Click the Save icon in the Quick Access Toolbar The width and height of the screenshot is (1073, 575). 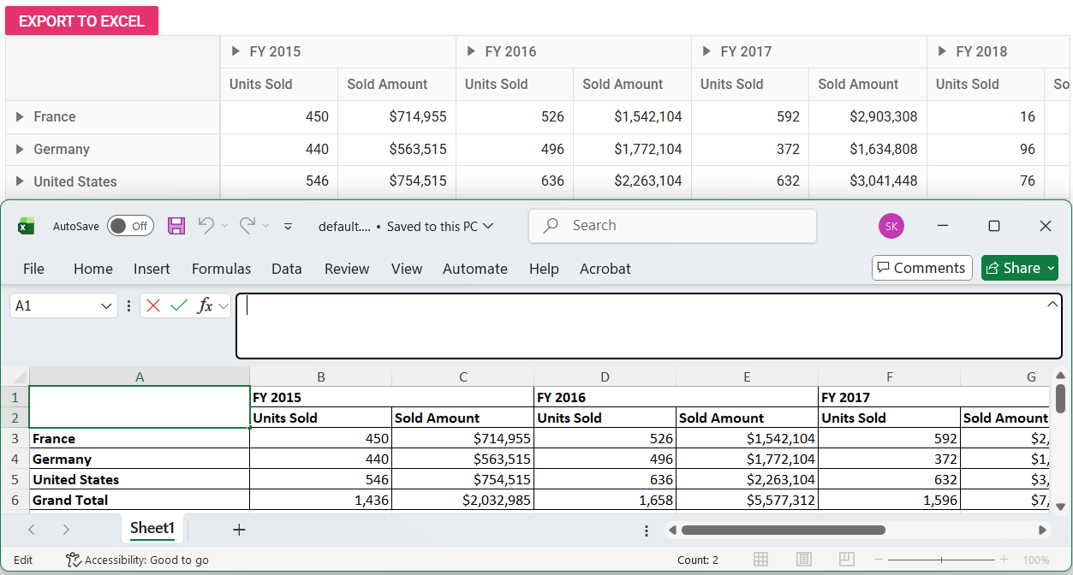(176, 225)
